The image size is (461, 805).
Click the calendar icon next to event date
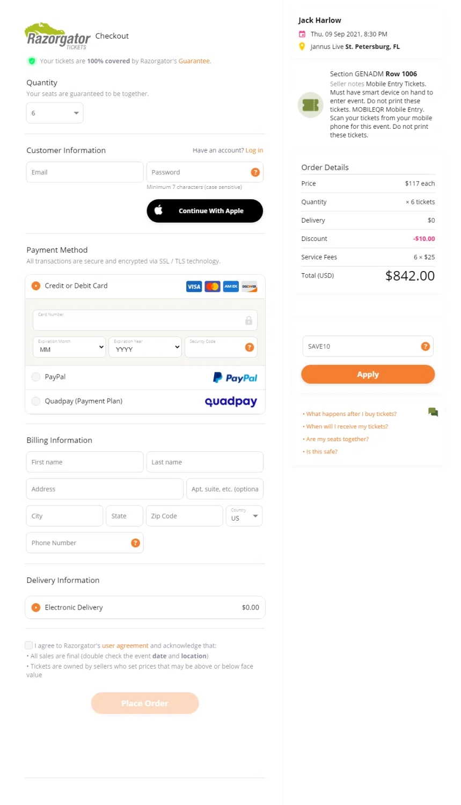tap(302, 34)
